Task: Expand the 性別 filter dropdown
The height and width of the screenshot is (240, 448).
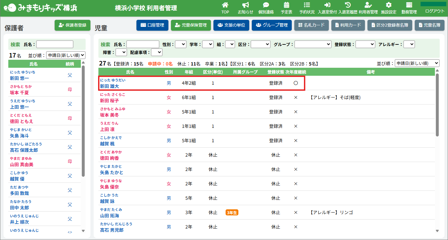Action: [181, 44]
